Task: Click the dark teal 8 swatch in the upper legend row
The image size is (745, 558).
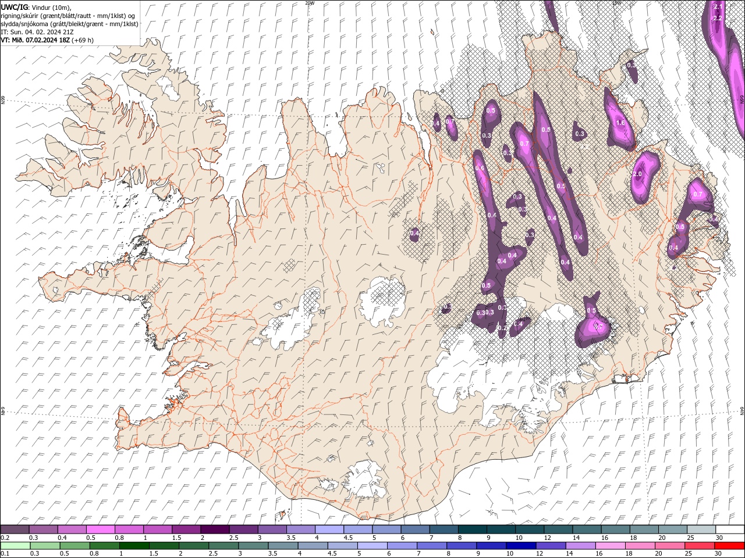Action: [473, 530]
